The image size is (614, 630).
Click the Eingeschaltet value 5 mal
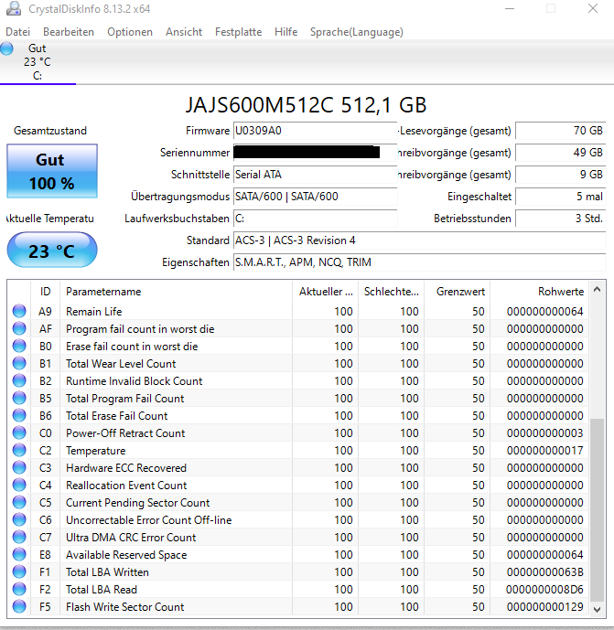pyautogui.click(x=561, y=197)
